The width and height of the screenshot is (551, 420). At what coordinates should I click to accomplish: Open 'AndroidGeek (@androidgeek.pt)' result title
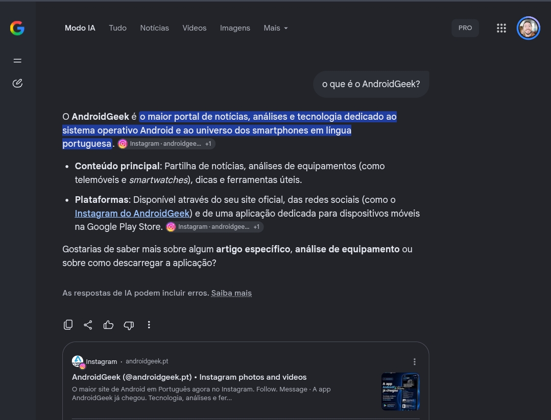click(189, 377)
